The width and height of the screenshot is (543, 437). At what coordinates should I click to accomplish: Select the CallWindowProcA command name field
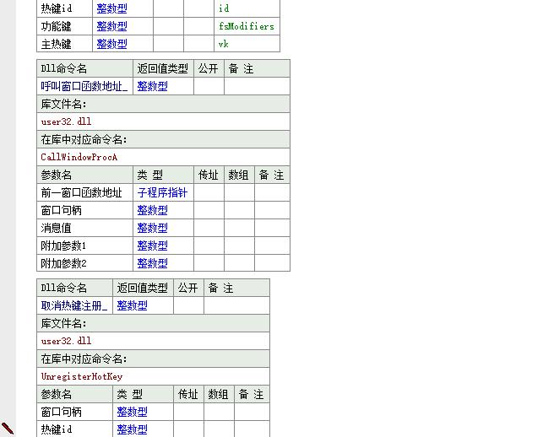pos(79,157)
